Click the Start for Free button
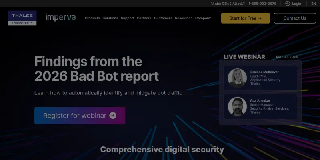The width and height of the screenshot is (320, 160). click(x=246, y=18)
